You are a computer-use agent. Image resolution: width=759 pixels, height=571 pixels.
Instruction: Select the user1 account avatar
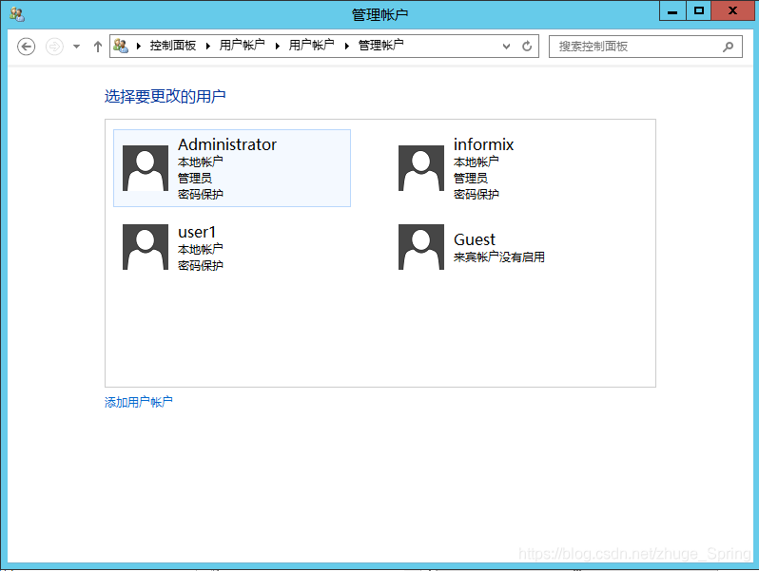tap(146, 247)
